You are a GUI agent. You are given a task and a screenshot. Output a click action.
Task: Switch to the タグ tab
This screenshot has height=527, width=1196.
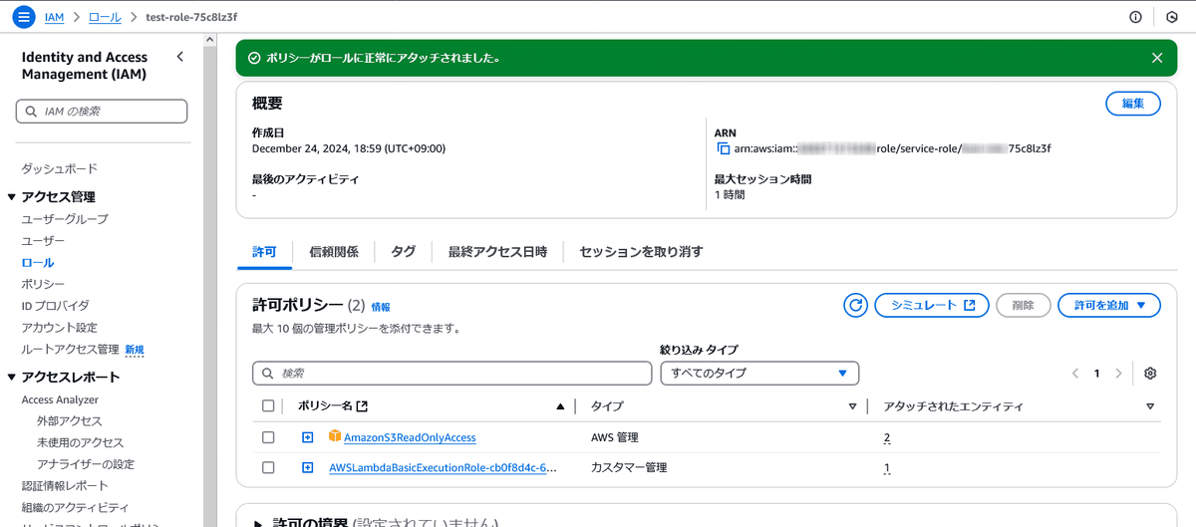pyautogui.click(x=404, y=252)
